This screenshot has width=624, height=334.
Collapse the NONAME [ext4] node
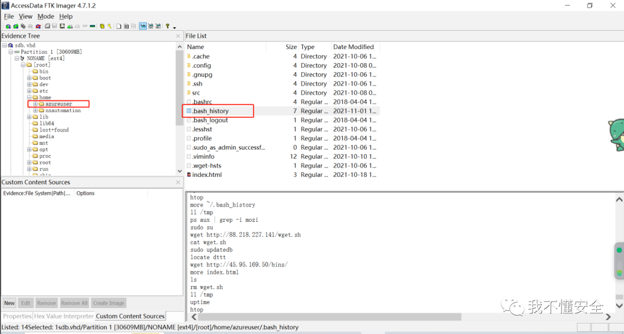pos(17,58)
